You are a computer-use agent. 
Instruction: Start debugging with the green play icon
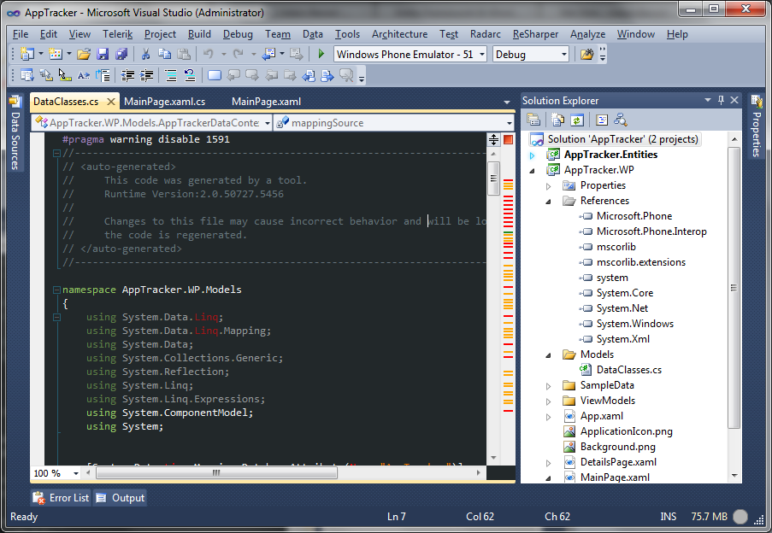321,54
